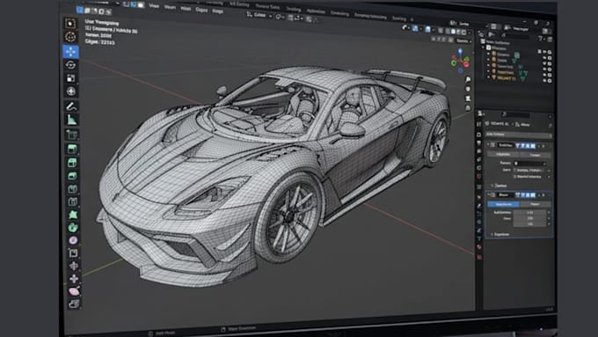Toggle first blue display button on first modifier header
598x337 pixels.
518,146
